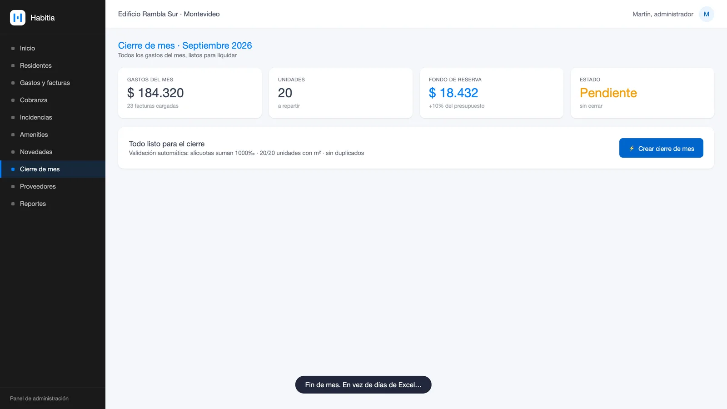Open the Residentes section
This screenshot has width=727, height=409.
tap(53, 65)
